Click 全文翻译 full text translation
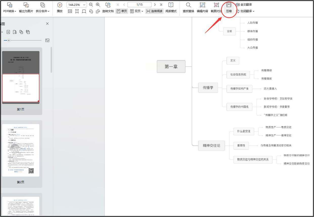The width and height of the screenshot is (314, 217). coord(244,5)
